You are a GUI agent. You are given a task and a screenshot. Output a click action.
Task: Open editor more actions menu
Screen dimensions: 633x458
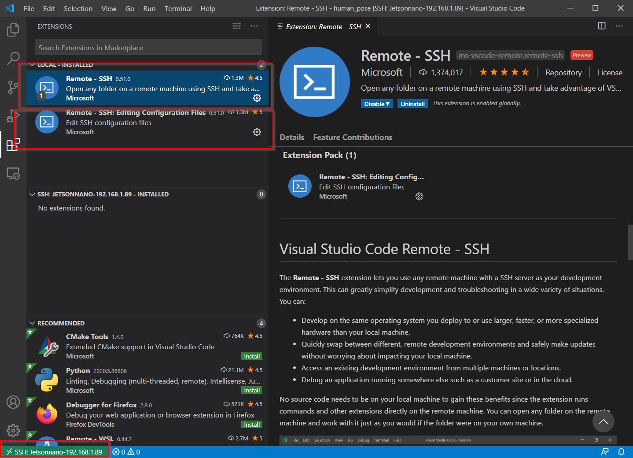pyautogui.click(x=619, y=26)
